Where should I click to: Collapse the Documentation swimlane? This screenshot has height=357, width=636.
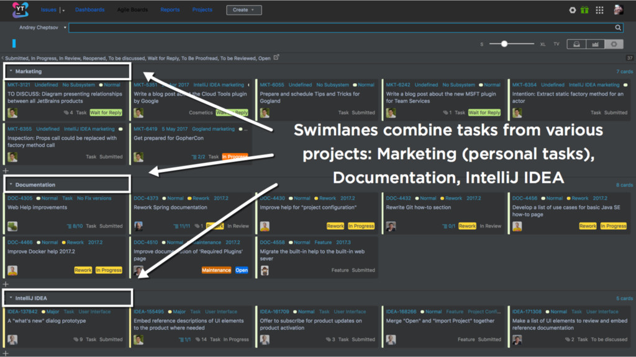click(x=11, y=184)
